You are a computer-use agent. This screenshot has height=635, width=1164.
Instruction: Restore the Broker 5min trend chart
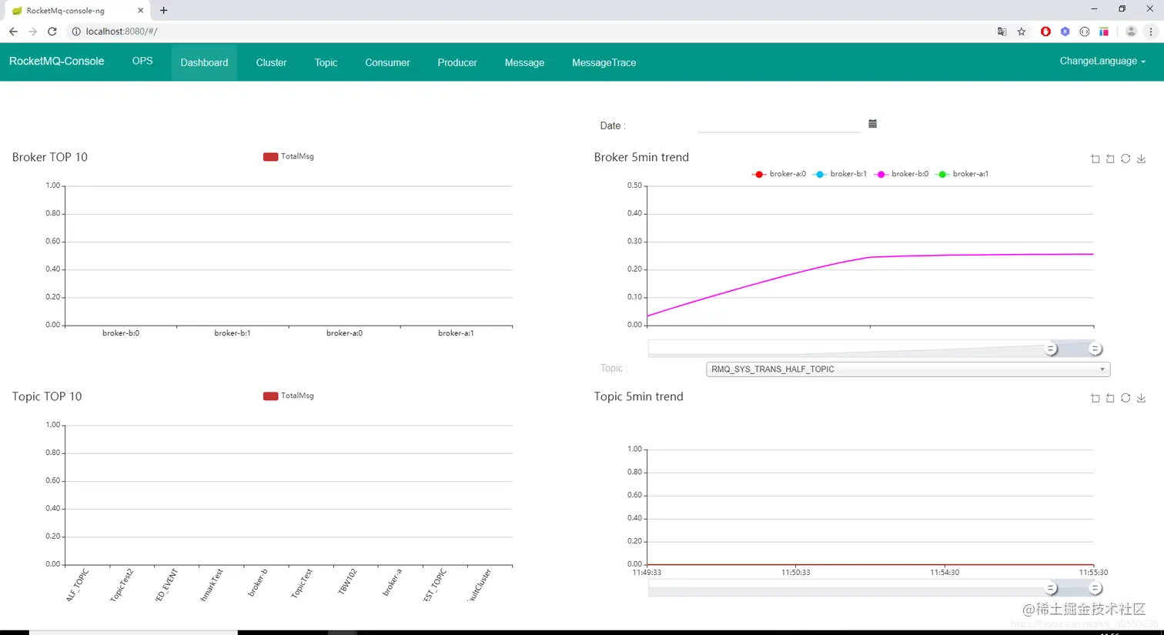pyautogui.click(x=1126, y=159)
